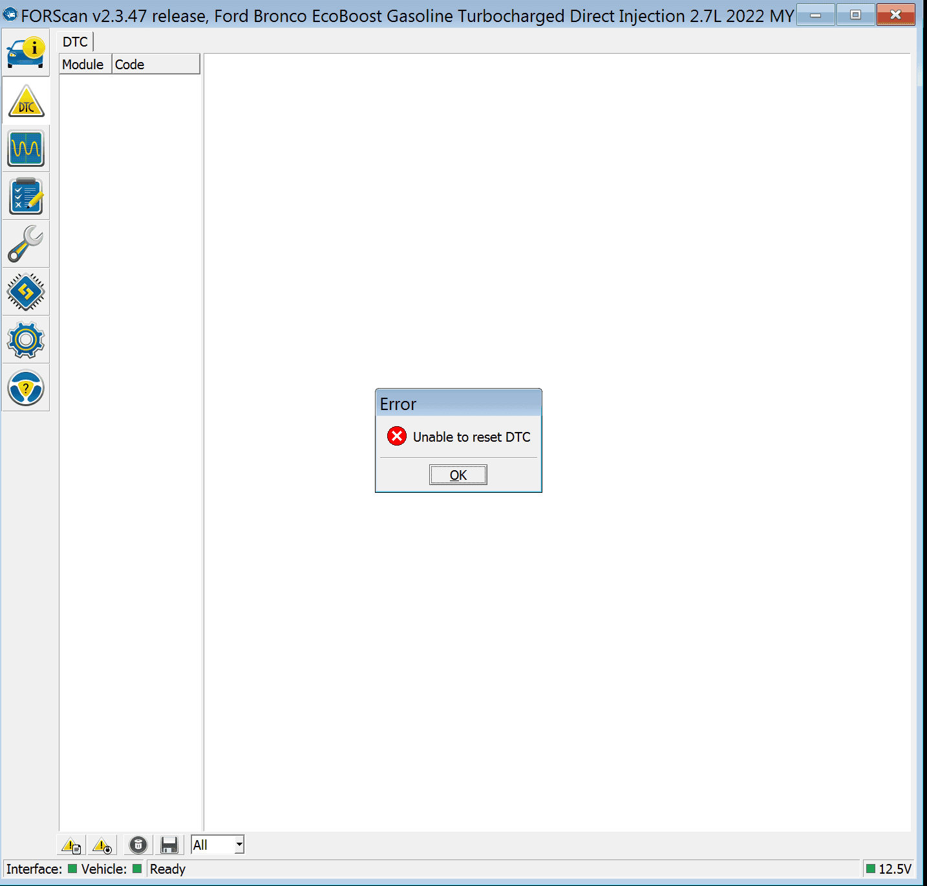Click OK in the Error dialog
The width and height of the screenshot is (927, 886).
click(x=458, y=475)
